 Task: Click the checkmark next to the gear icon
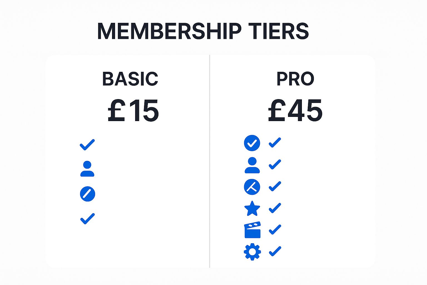(x=275, y=251)
